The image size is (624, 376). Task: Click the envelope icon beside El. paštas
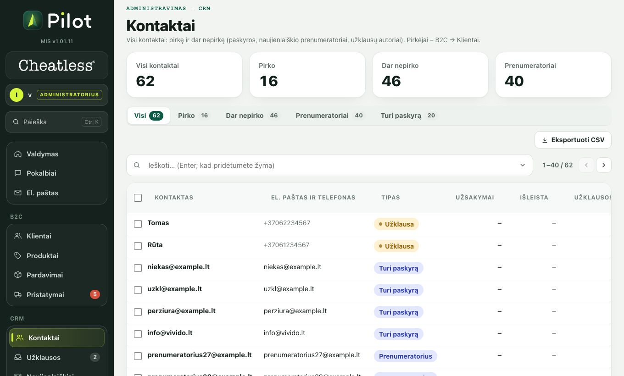click(18, 193)
